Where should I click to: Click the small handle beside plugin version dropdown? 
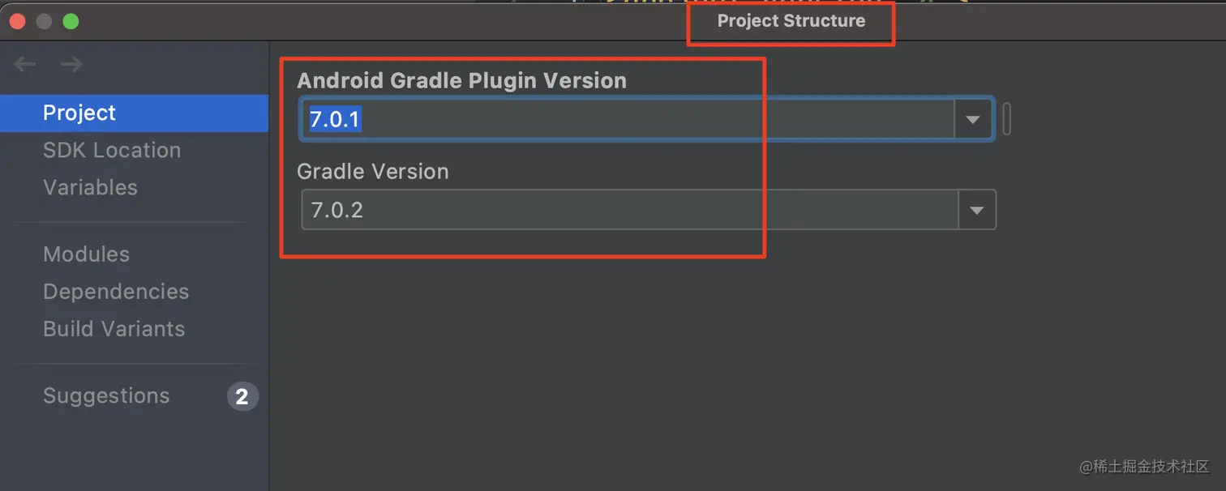[1006, 119]
